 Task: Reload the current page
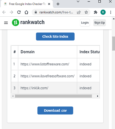pos(19,12)
